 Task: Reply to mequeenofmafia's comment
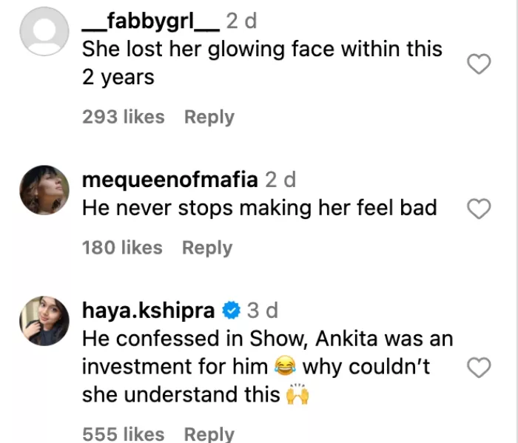point(207,248)
